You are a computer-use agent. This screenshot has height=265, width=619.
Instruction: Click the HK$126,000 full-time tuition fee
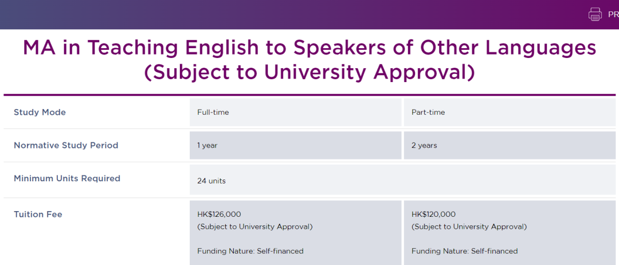[219, 215]
